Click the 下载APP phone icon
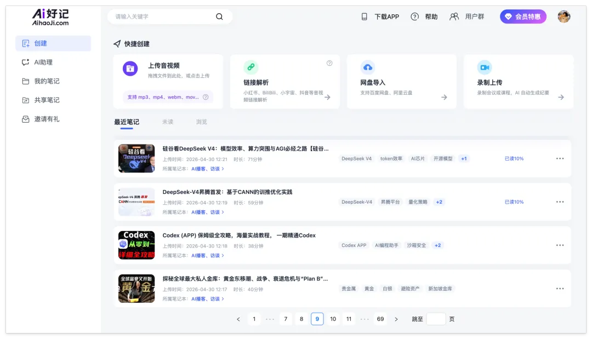Image resolution: width=592 pixels, height=339 pixels. click(365, 16)
